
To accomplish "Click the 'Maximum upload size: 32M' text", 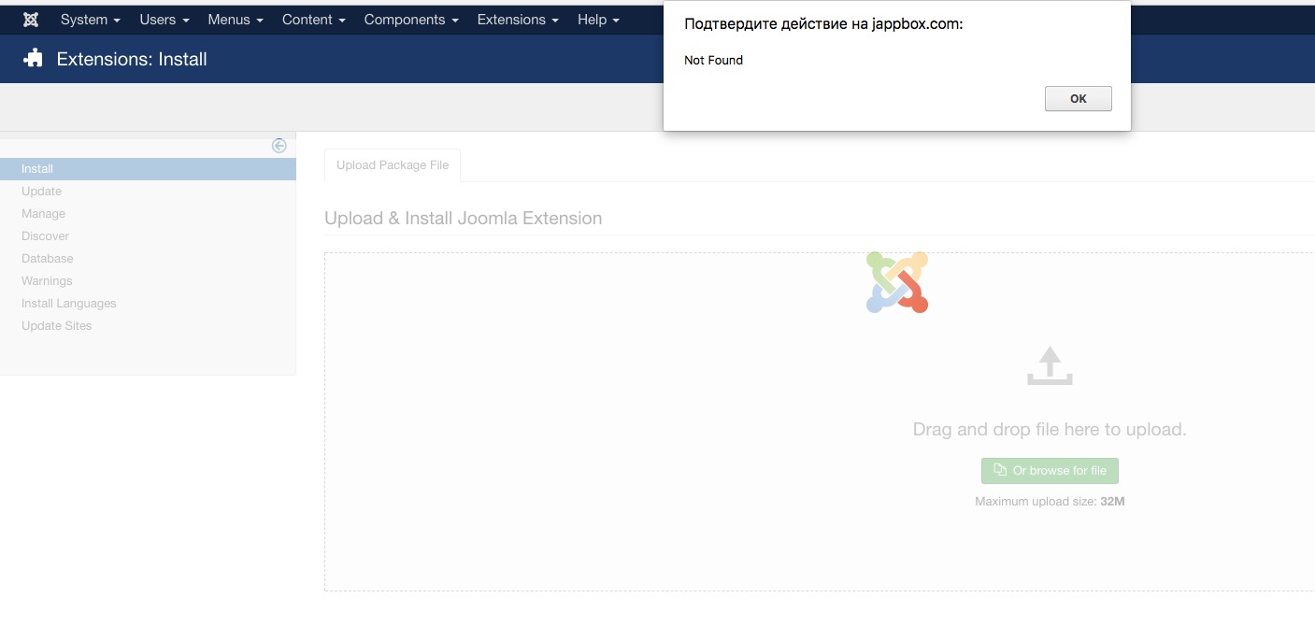I will coord(1050,502).
